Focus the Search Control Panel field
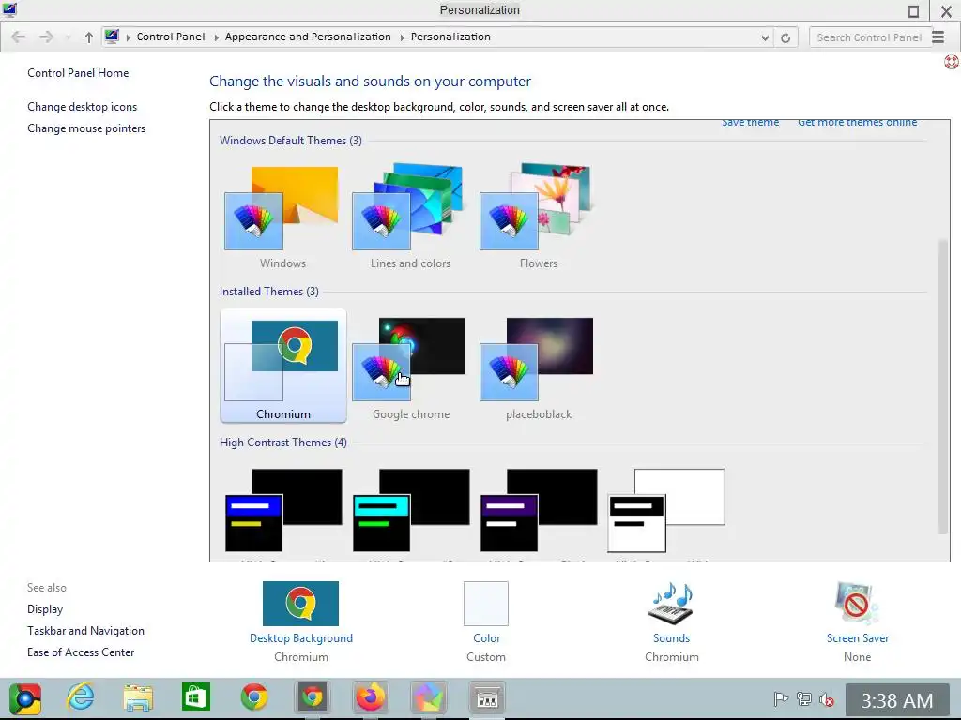 point(870,37)
